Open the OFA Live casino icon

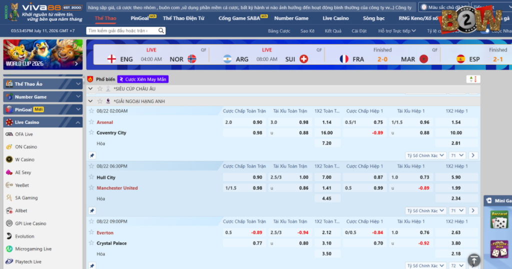coord(9,134)
